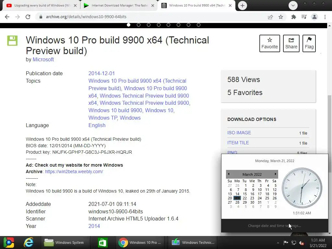The image size is (332, 249).
Task: Click the padlock site info icon
Action: (x=41, y=17)
